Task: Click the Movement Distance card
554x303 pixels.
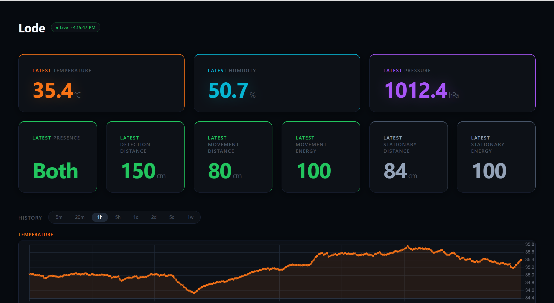Action: point(233,157)
